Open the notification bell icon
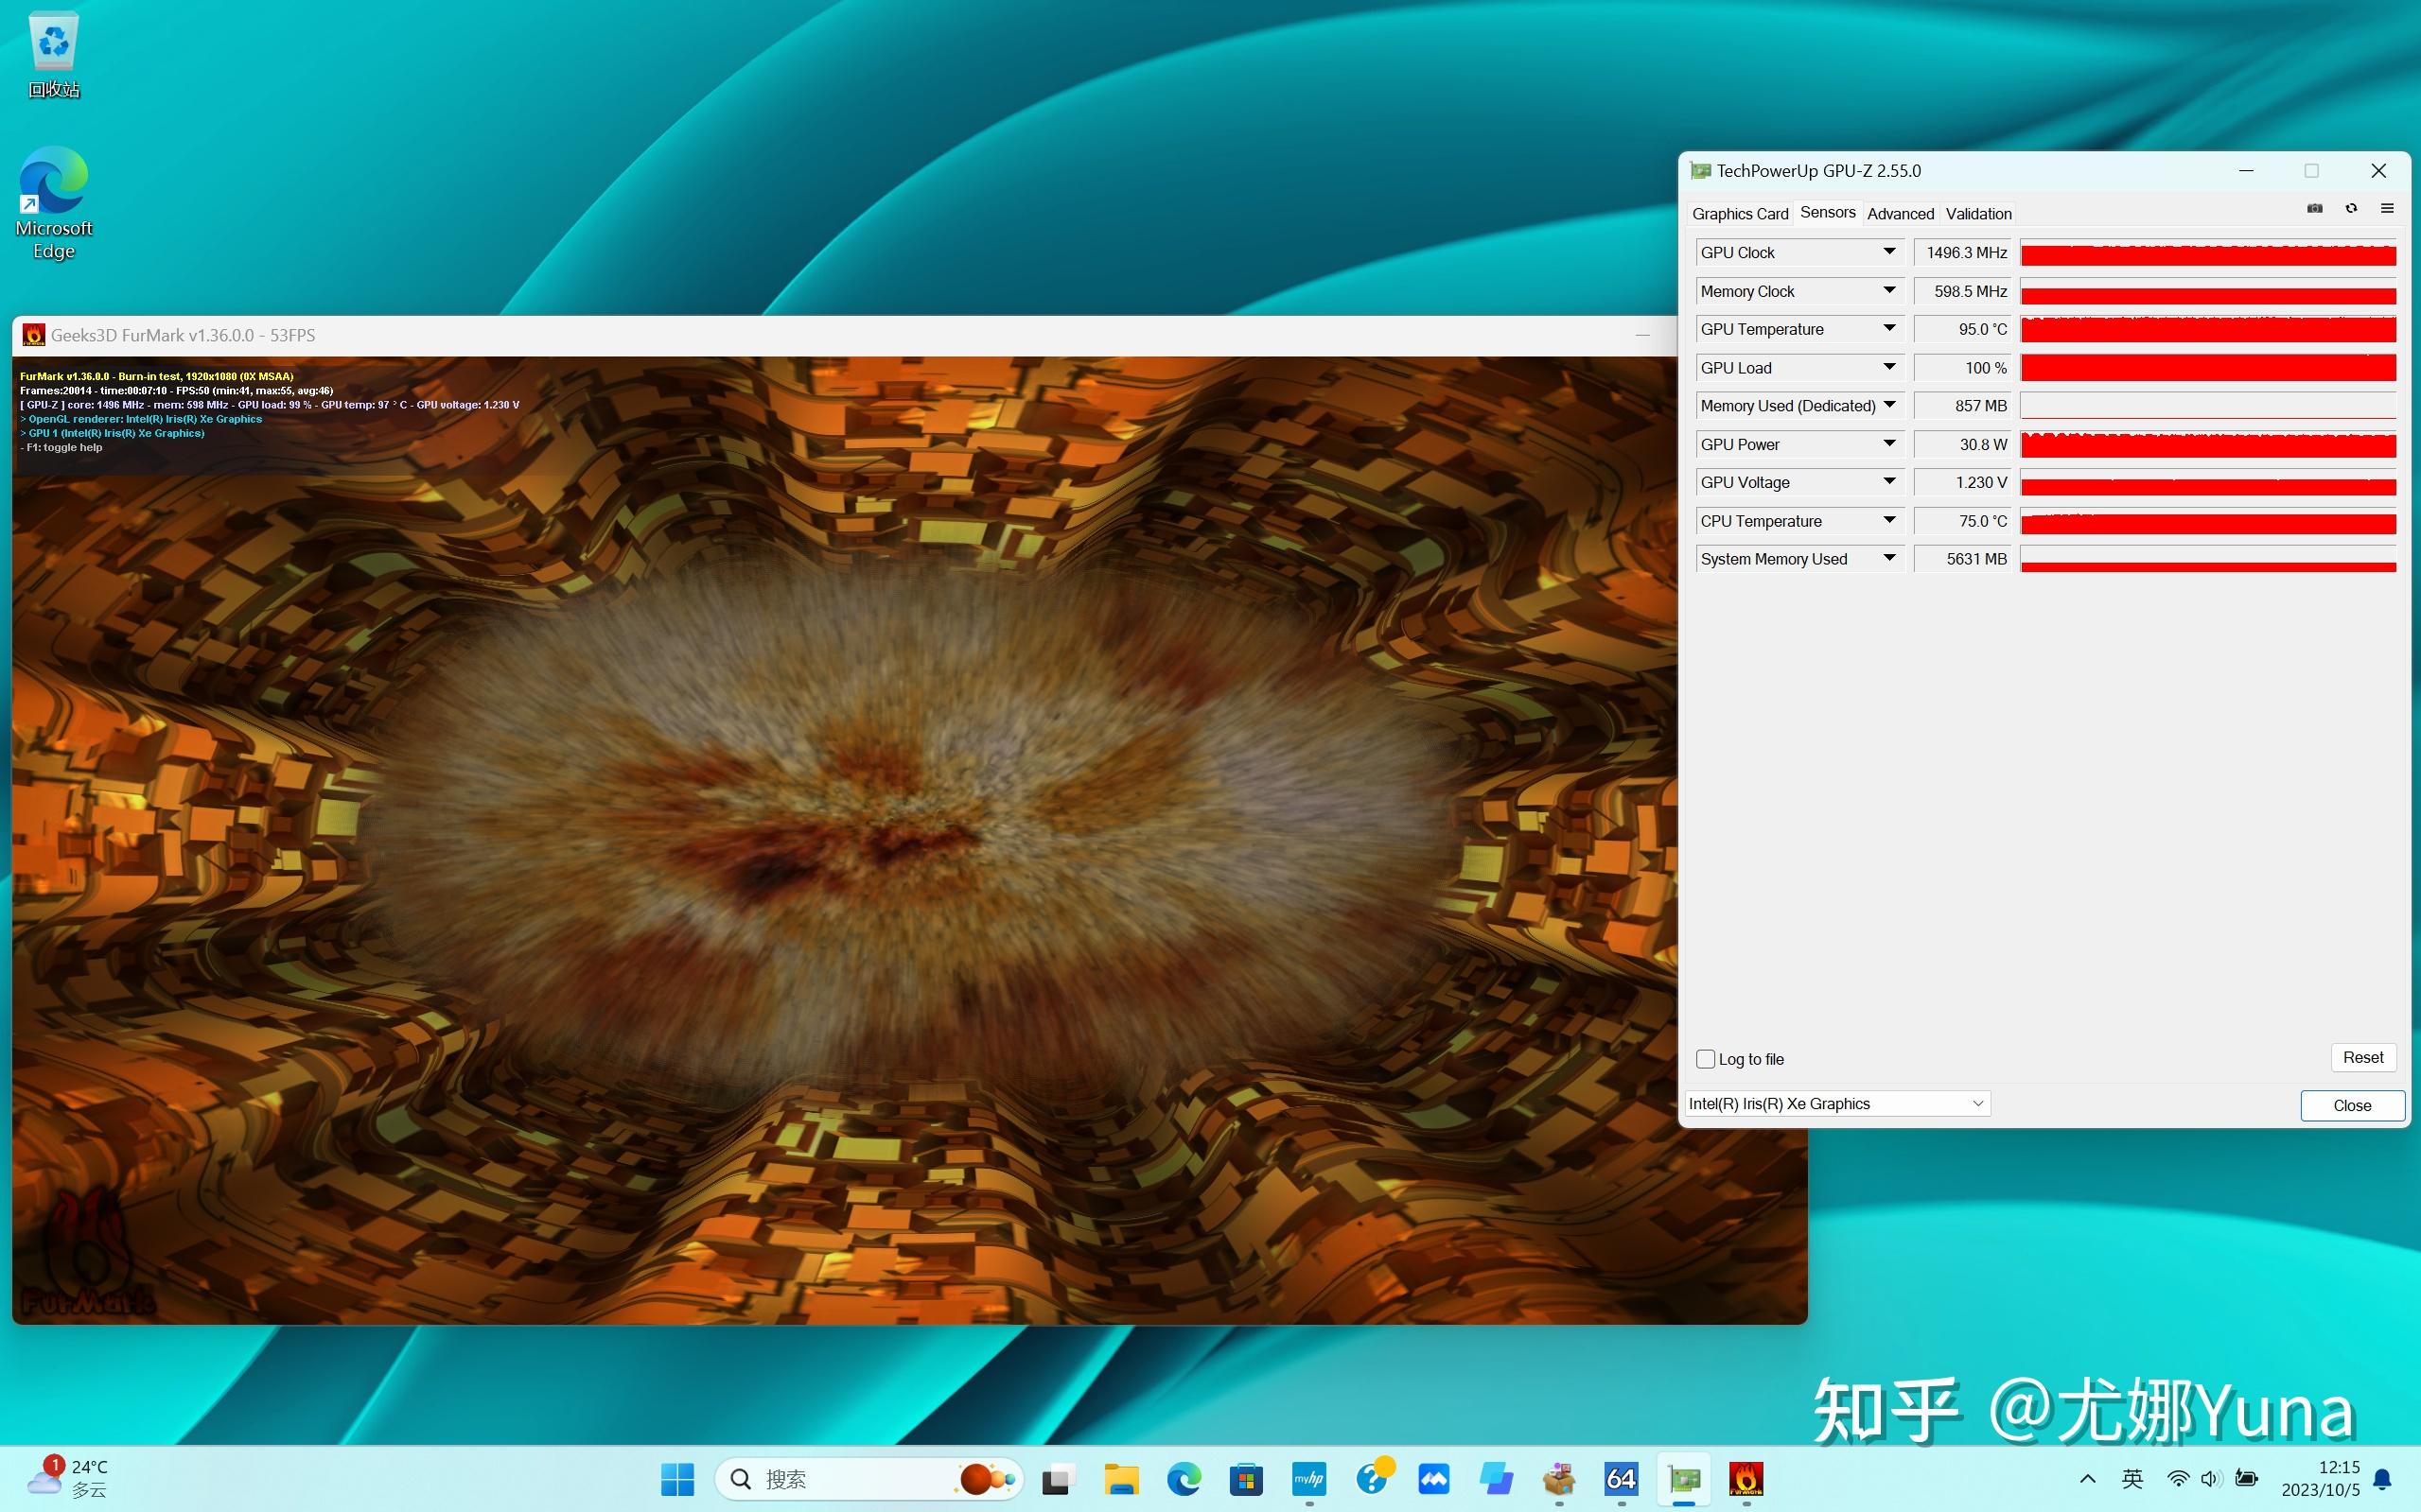 pyautogui.click(x=2383, y=1479)
